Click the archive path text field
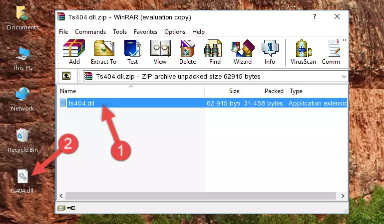The width and height of the screenshot is (384, 224). point(212,77)
